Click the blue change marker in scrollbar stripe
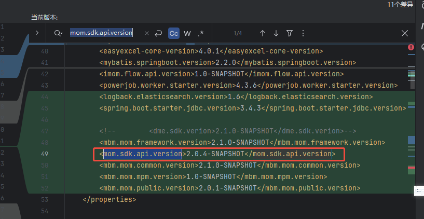Screen dimensions: 424x219 (412, 140)
